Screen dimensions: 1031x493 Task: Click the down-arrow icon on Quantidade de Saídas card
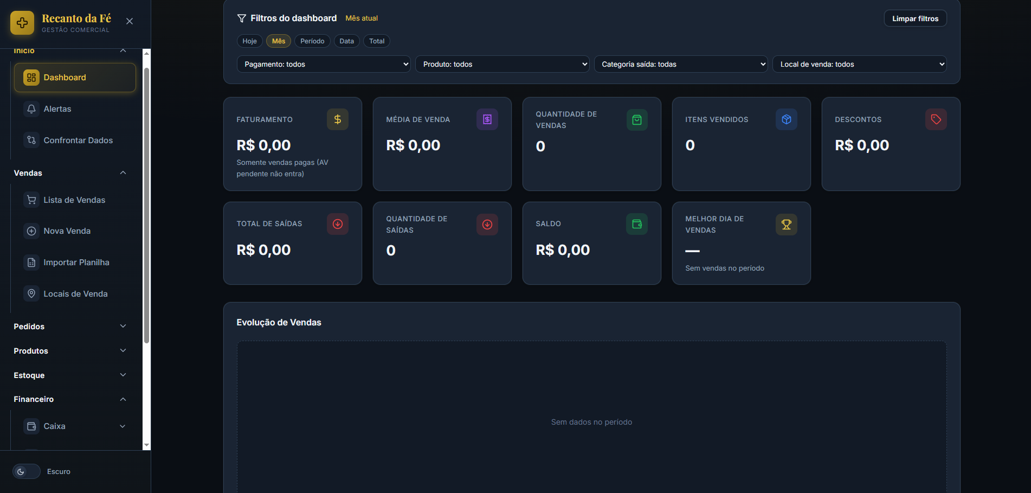(487, 225)
